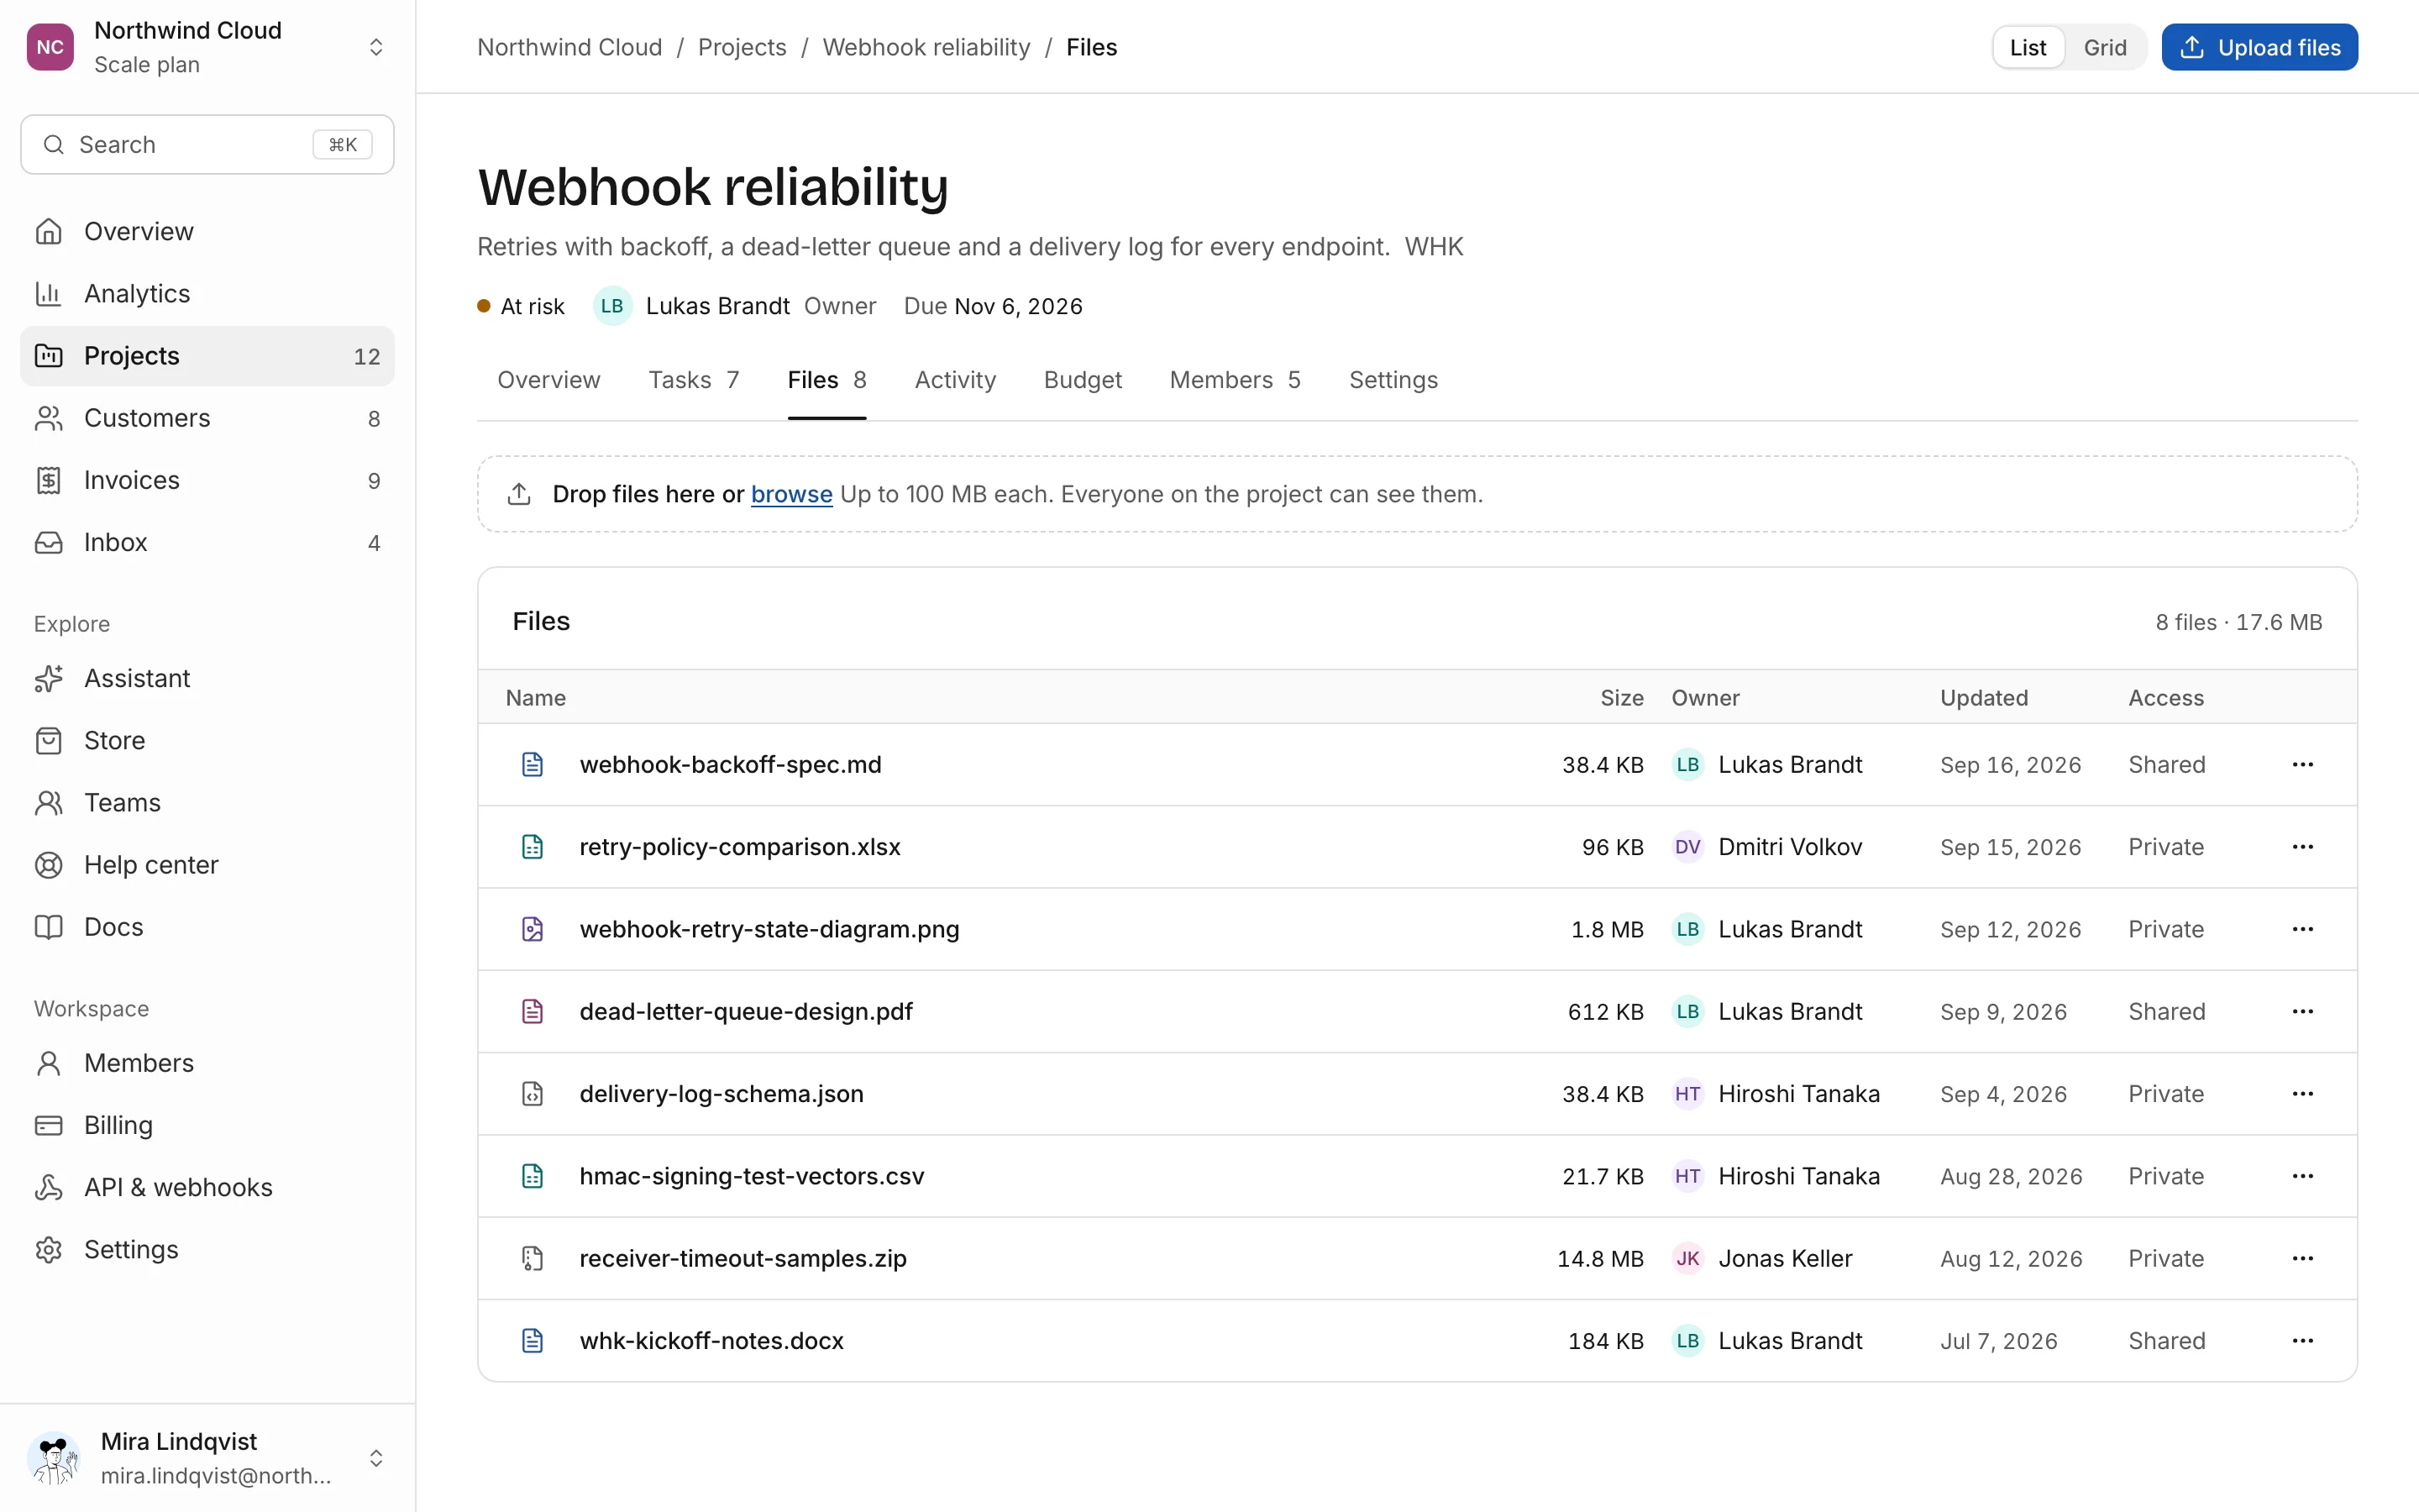The image size is (2419, 1512).
Task: Expand the Mira Lindqvist account menu
Action: click(x=375, y=1458)
